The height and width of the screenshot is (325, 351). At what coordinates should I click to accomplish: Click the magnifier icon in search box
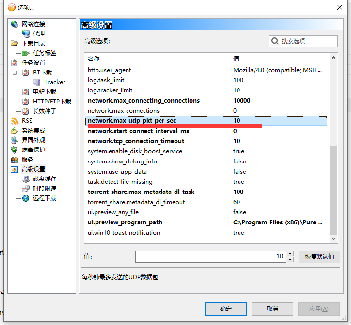(275, 41)
